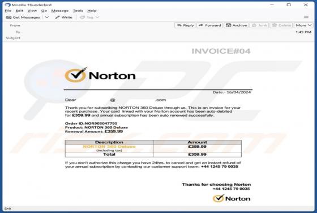
Task: Reply to this message
Action: pyautogui.click(x=185, y=25)
